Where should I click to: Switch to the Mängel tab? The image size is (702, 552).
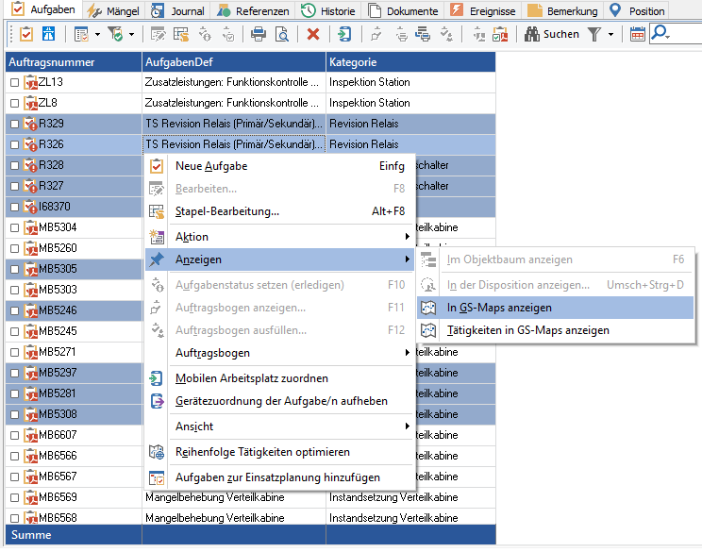pyautogui.click(x=113, y=10)
